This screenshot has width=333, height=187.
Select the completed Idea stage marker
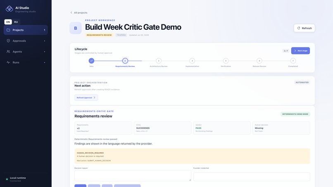pos(91,61)
